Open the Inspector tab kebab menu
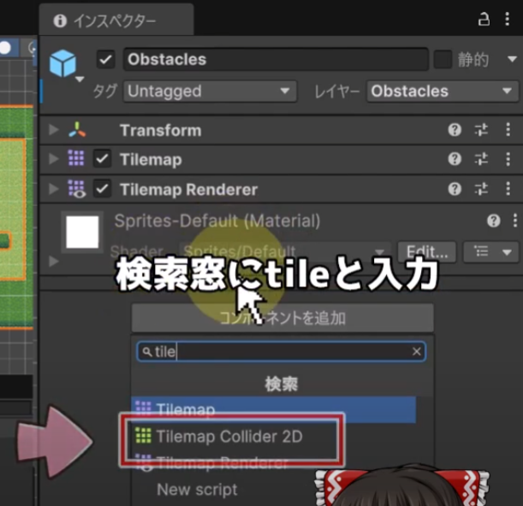The width and height of the screenshot is (523, 506). [x=507, y=19]
